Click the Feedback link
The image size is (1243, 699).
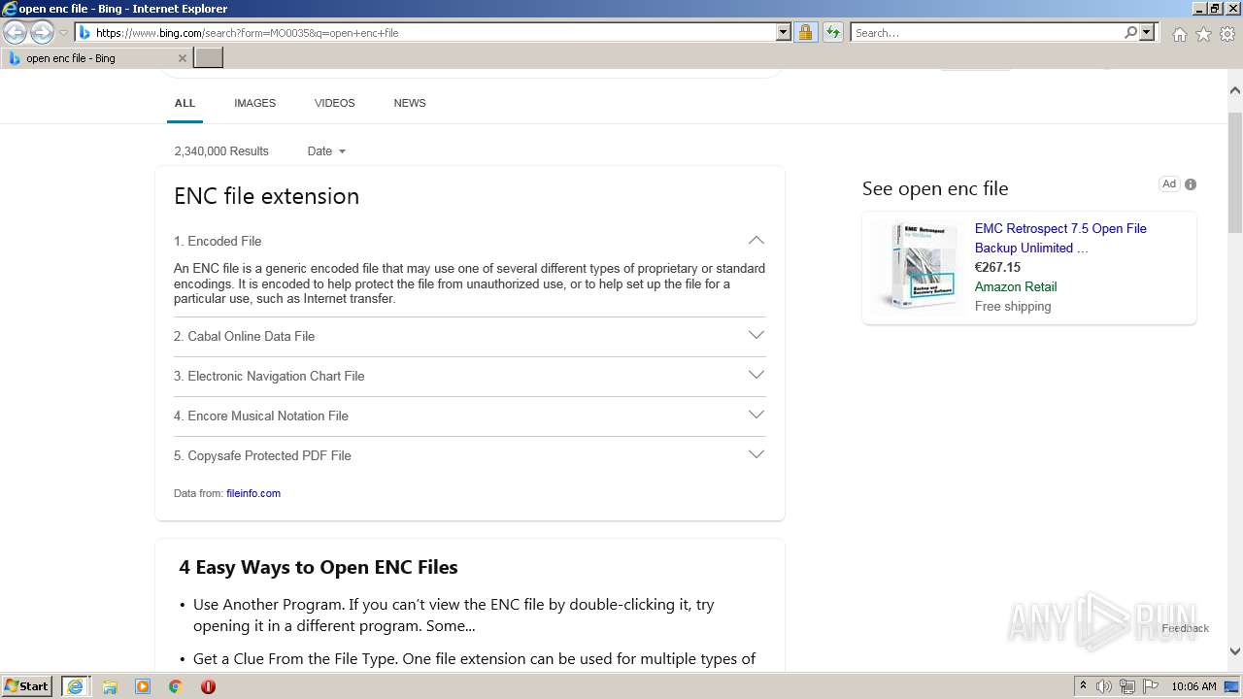pos(1186,628)
